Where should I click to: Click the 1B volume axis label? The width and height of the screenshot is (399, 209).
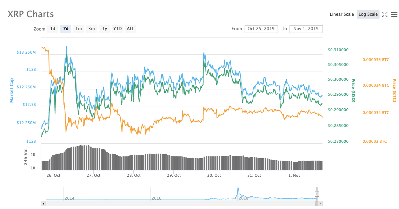33,168
